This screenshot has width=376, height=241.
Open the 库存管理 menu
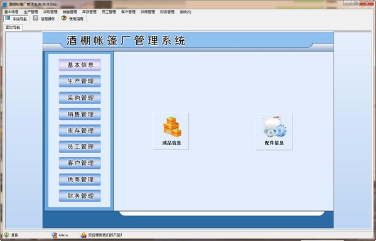pyautogui.click(x=89, y=12)
